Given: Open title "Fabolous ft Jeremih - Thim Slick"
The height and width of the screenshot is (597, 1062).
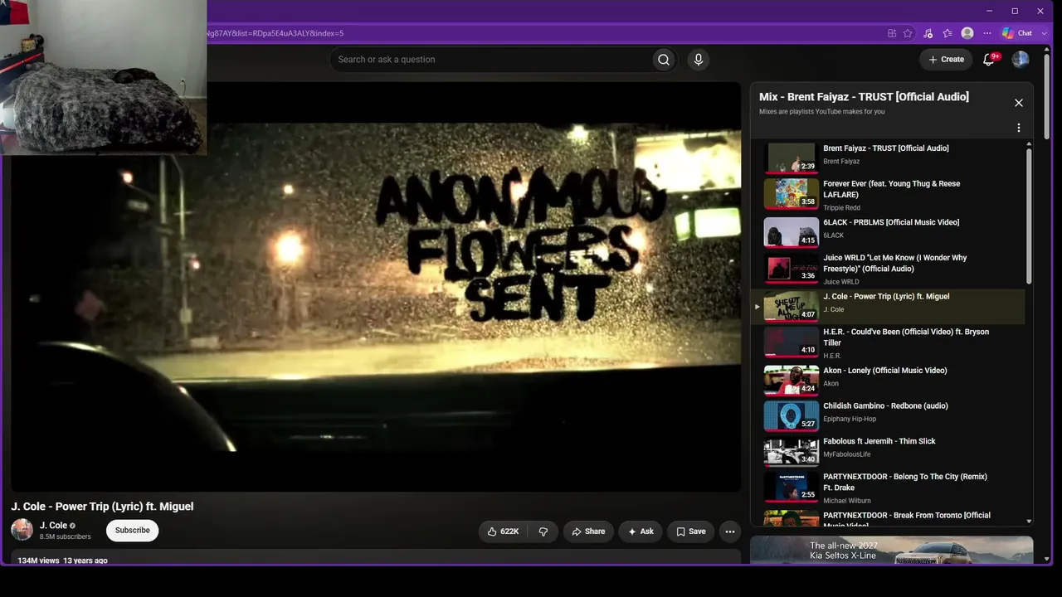Looking at the screenshot, I should [x=879, y=442].
